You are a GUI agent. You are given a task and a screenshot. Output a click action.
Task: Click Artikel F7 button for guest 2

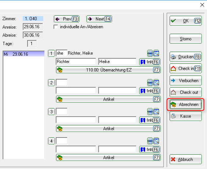[x=108, y=99]
